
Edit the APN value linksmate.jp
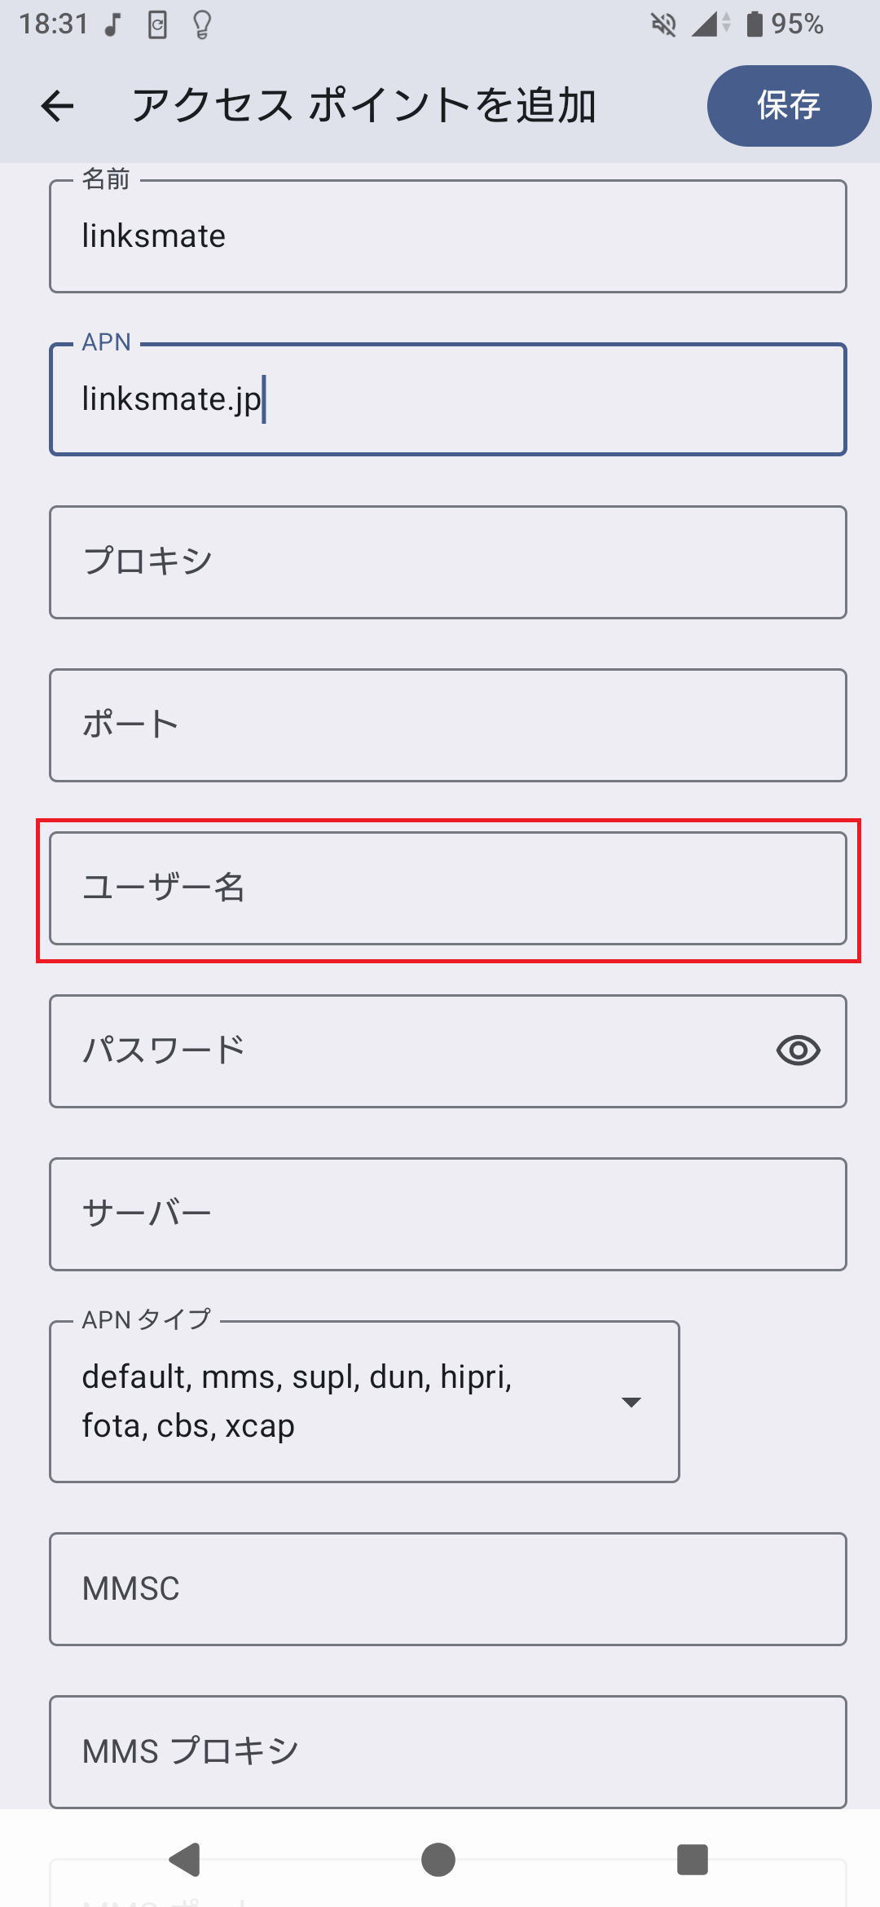447,399
